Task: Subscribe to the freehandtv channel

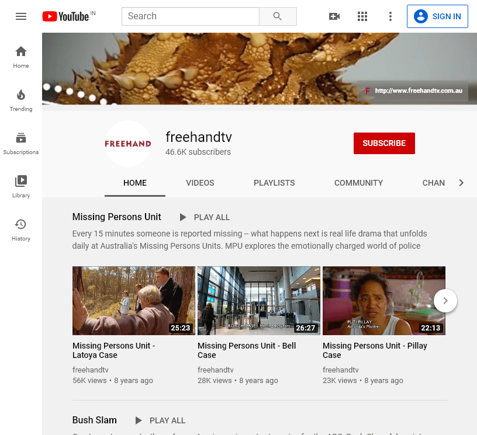Action: 384,144
